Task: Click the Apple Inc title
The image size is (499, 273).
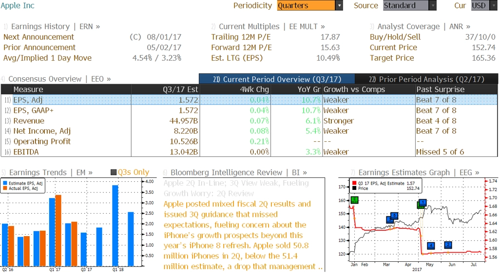Action: [x=18, y=5]
